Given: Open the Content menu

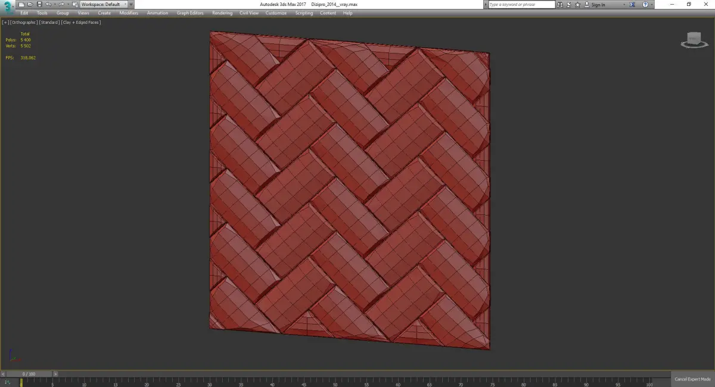Looking at the screenshot, I should 328,13.
